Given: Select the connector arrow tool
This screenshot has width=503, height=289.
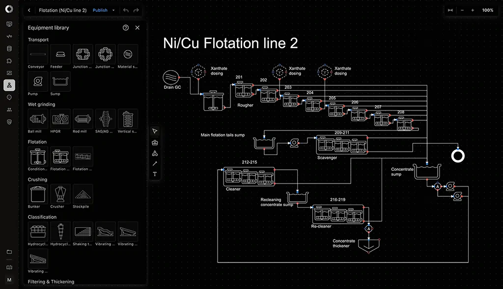Looking at the screenshot, I should click(x=155, y=164).
